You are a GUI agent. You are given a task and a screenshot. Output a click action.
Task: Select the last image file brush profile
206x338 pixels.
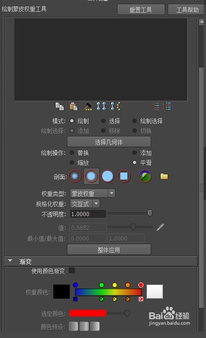145,176
